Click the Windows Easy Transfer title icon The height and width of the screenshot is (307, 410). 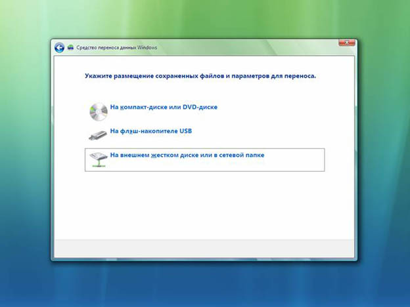(70, 47)
